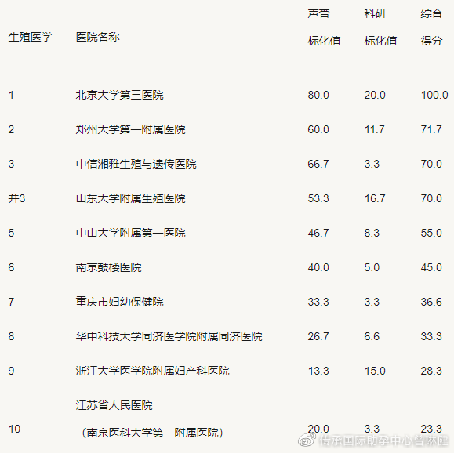Select the 声誉 标化值 column header
The height and width of the screenshot is (453, 454).
pyautogui.click(x=324, y=27)
